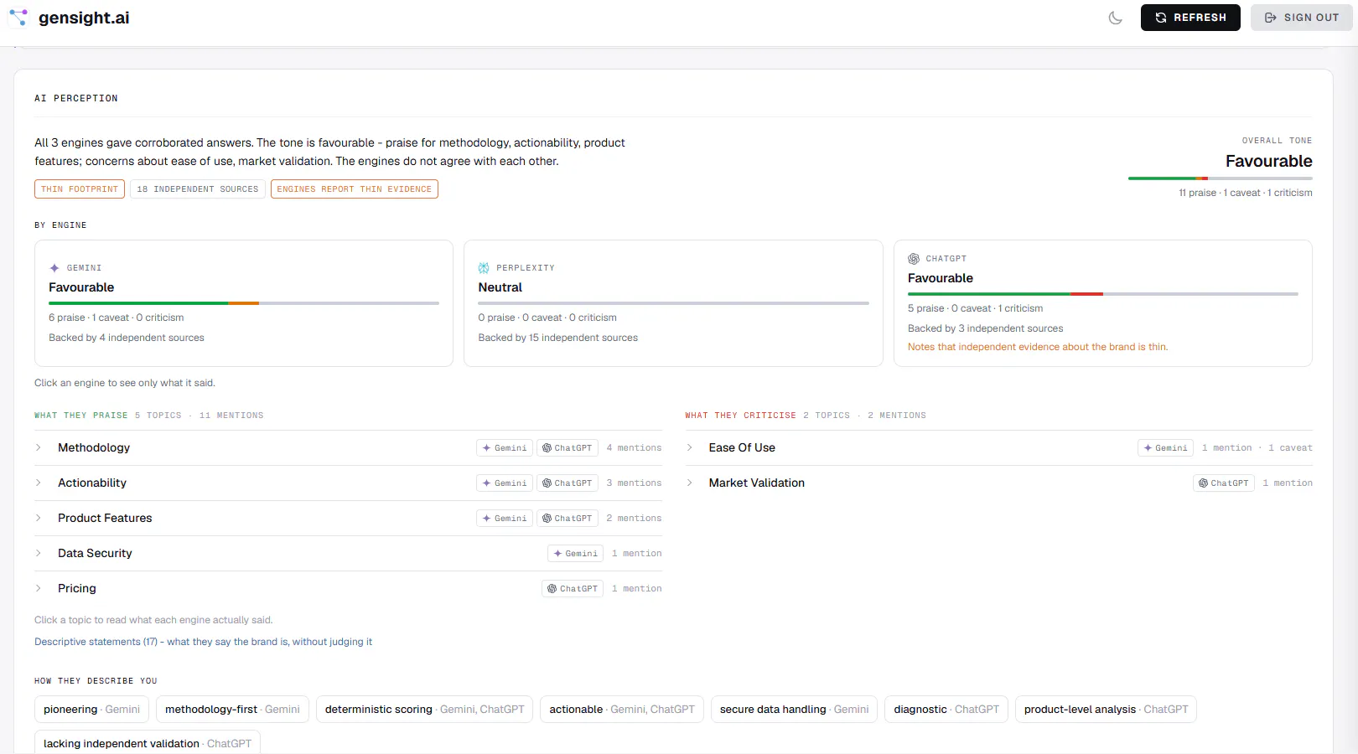Select the ChatGPT engine card
The width and height of the screenshot is (1358, 754).
coord(1103,303)
